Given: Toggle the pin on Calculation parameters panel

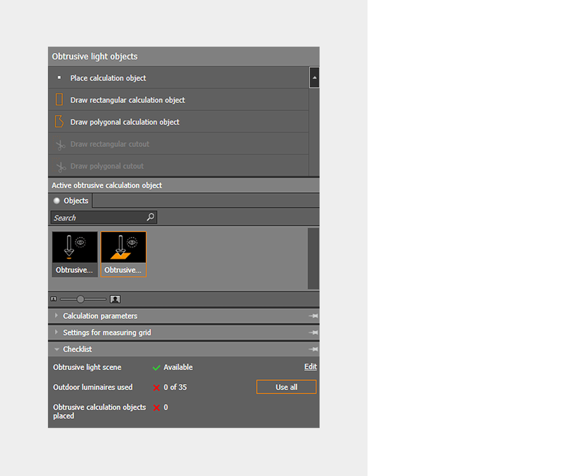Looking at the screenshot, I should coord(313,316).
